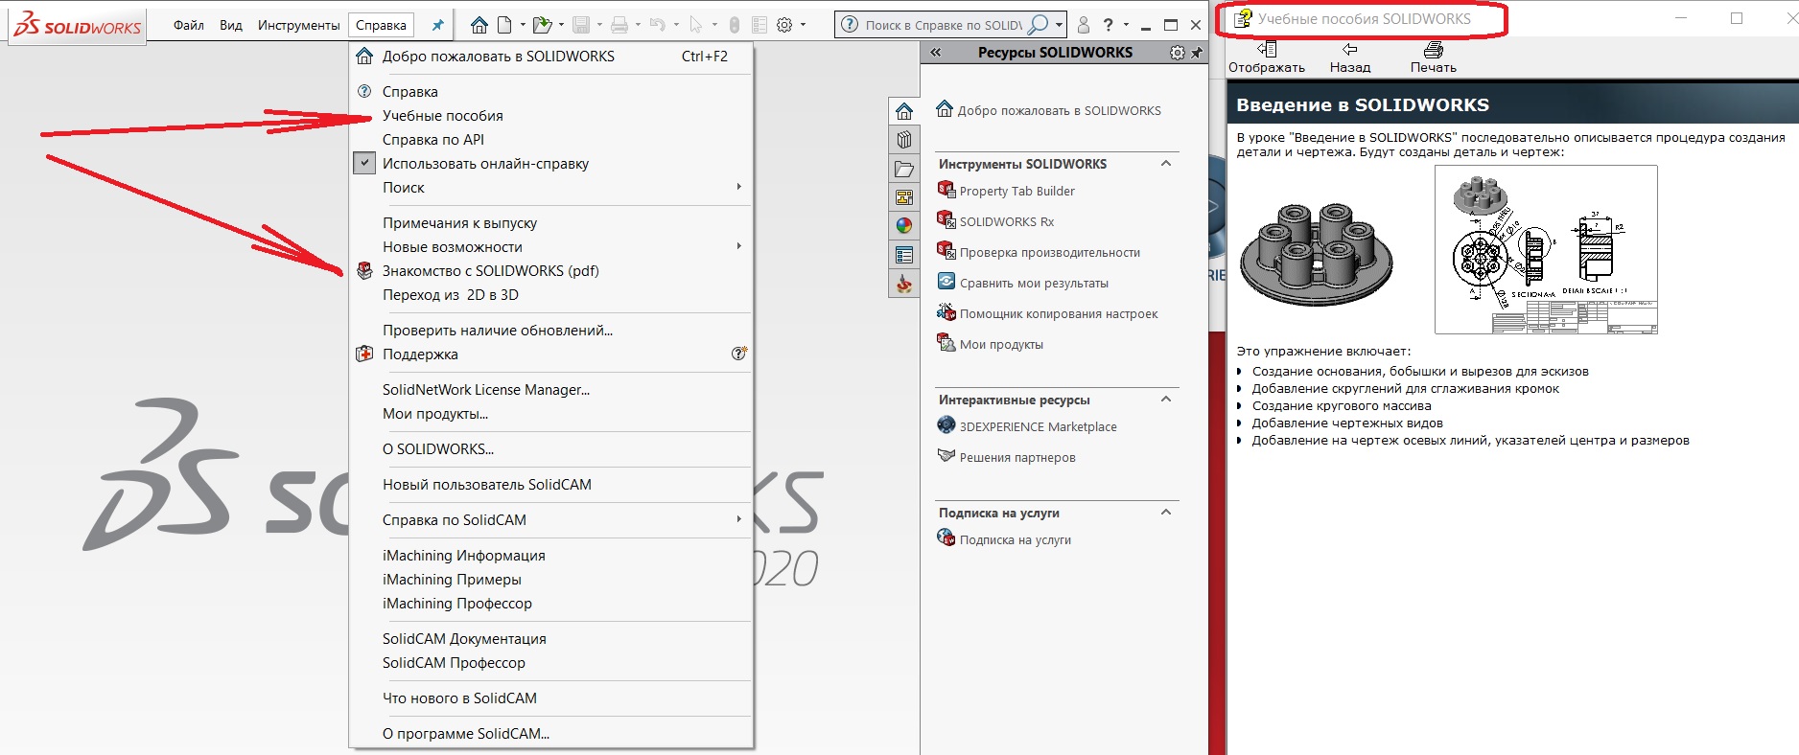The height and width of the screenshot is (755, 1799).
Task: Click 'Помощник копирования настроек' link
Action: click(x=1059, y=314)
